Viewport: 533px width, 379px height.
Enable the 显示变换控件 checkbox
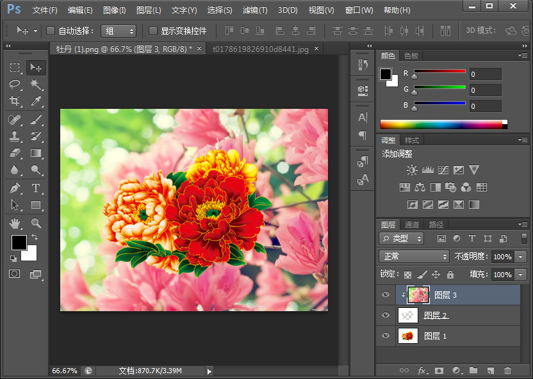pos(153,31)
